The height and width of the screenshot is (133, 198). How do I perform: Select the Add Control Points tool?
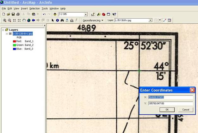pyautogui.click(x=164, y=20)
